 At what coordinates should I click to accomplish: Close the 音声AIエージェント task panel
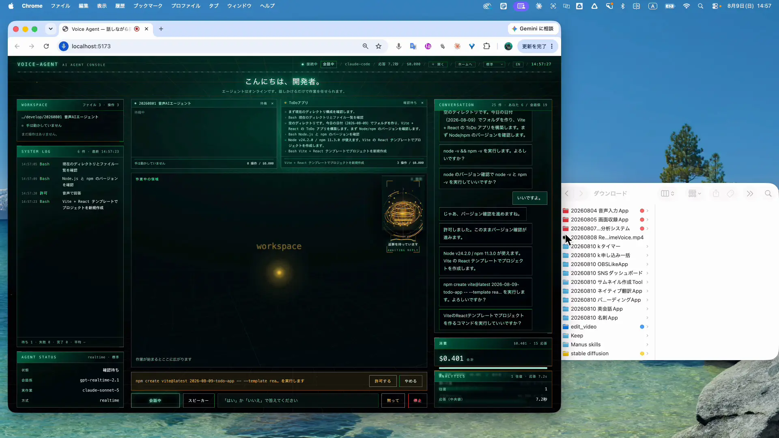pos(272,103)
